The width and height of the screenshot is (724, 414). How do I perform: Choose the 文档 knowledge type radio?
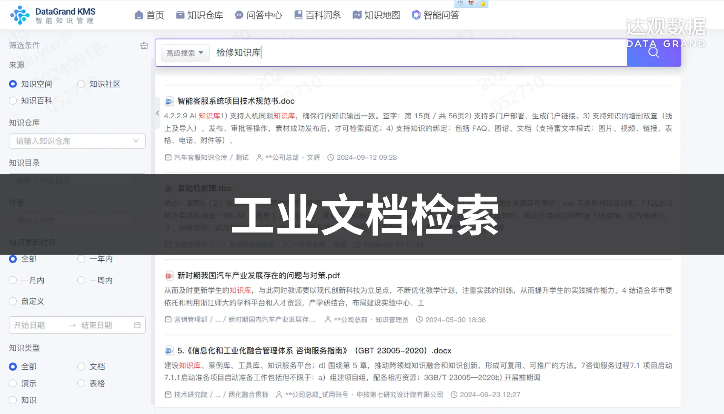(81, 367)
